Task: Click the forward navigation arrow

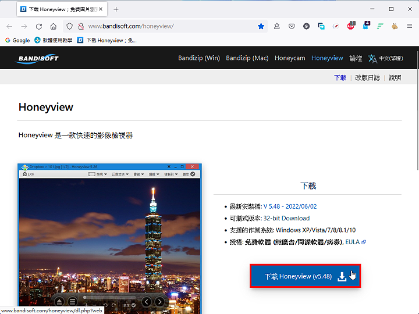Action: (x=24, y=26)
